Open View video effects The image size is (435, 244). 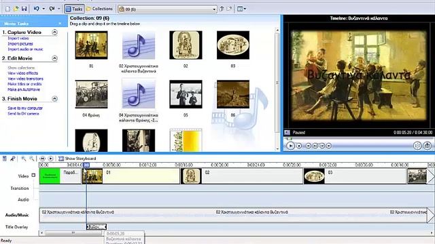point(22,73)
